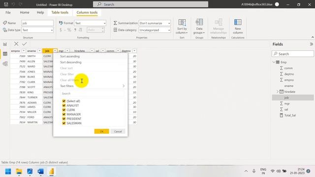Viewport: 315px width, 177px height.
Task: Click the Undo icon in title bar
Action: coord(13,4)
